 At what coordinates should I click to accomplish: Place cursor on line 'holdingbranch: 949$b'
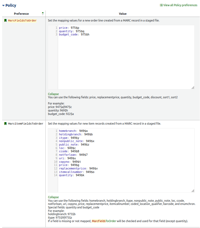click(x=76, y=134)
